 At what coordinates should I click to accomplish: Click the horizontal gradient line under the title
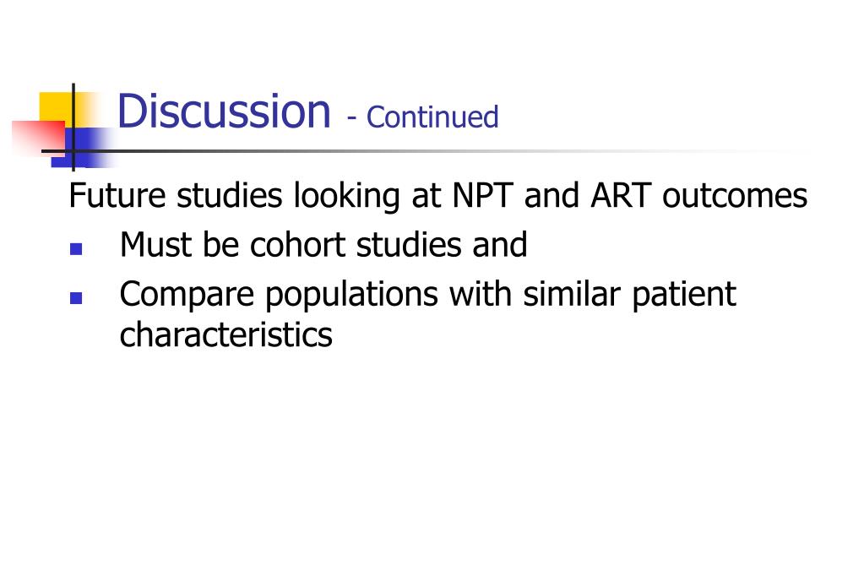[419, 151]
